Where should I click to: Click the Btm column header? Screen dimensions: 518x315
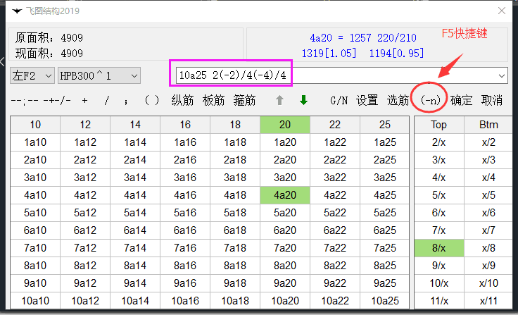pyautogui.click(x=488, y=125)
